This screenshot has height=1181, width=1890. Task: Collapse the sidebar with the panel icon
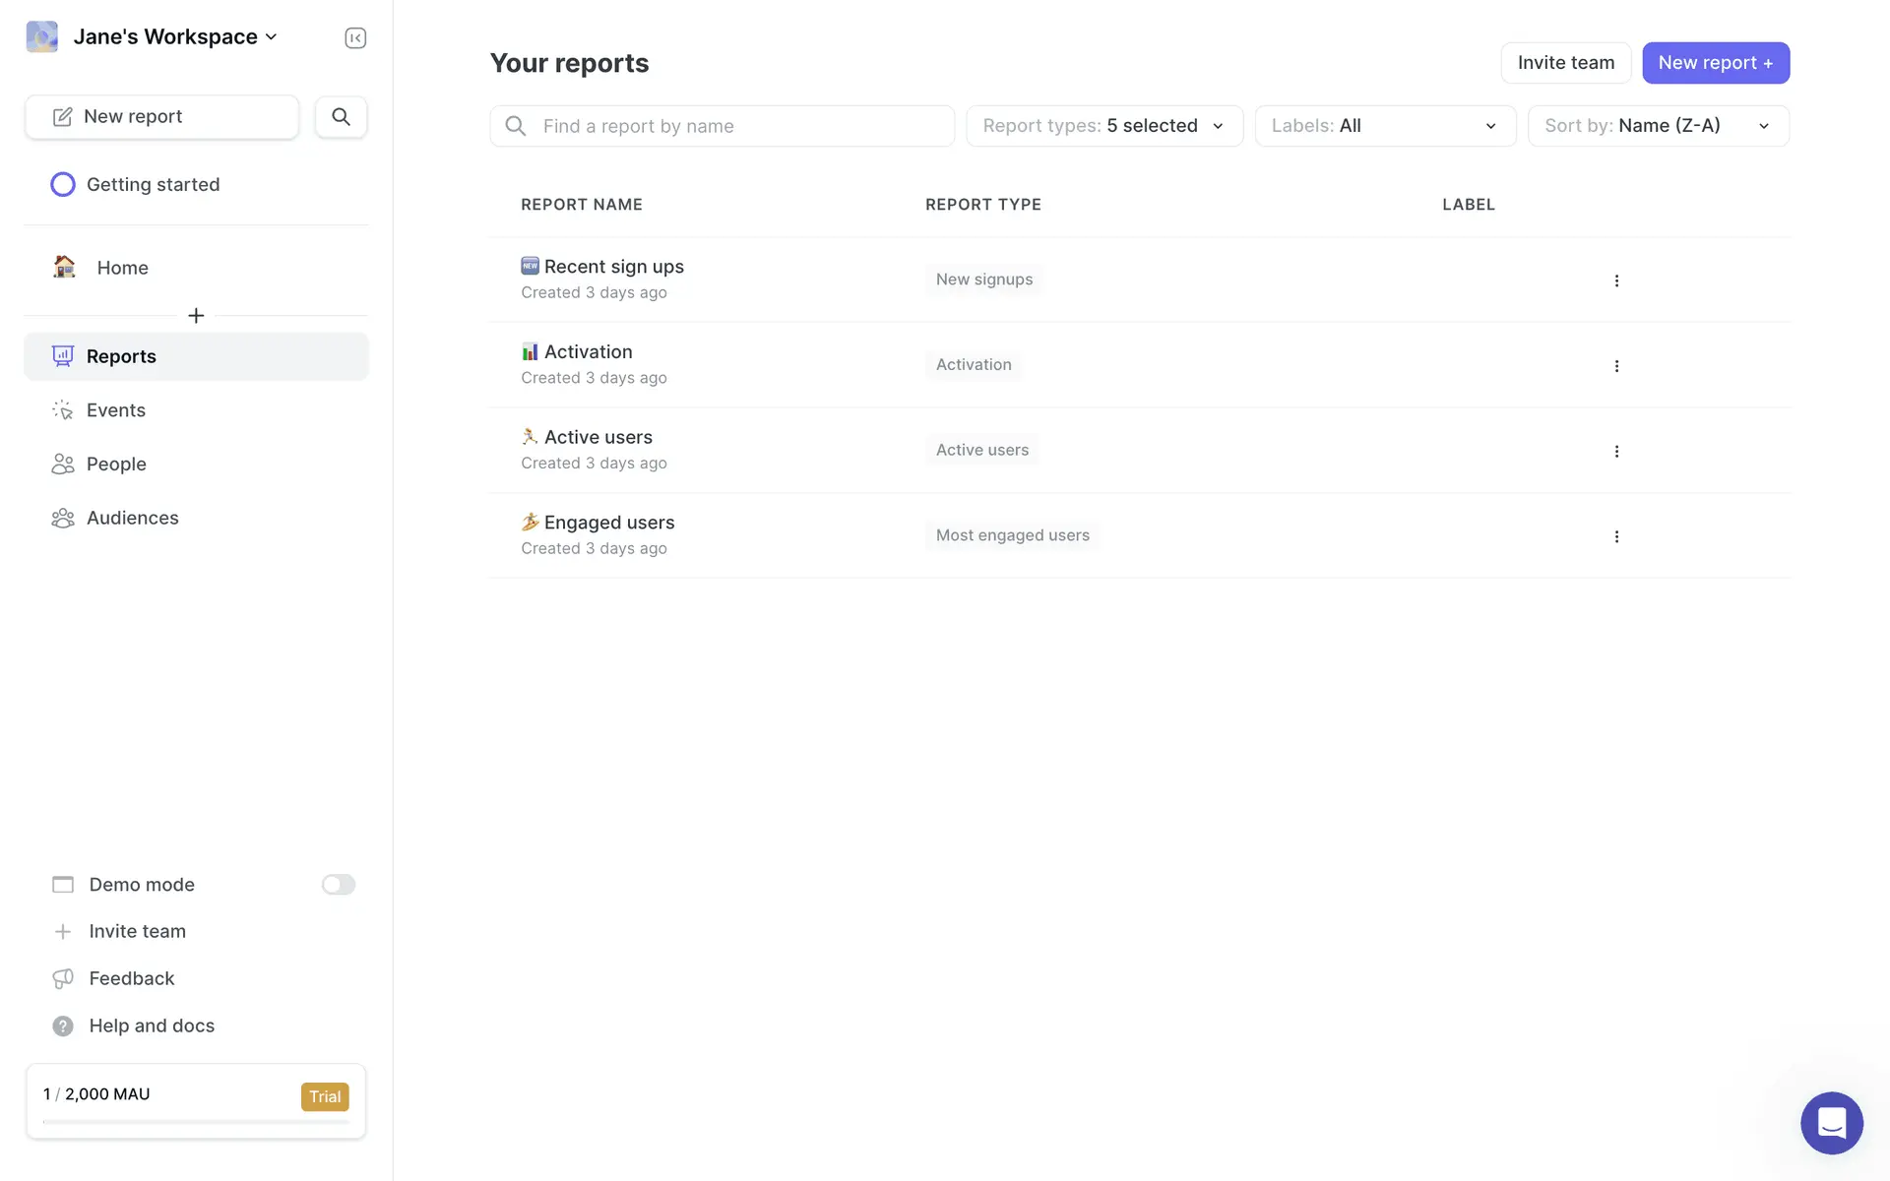coord(355,37)
